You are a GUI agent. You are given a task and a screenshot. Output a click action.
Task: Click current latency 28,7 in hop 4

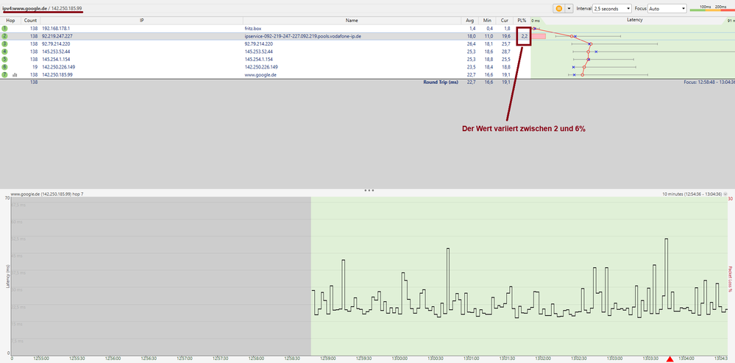point(505,52)
